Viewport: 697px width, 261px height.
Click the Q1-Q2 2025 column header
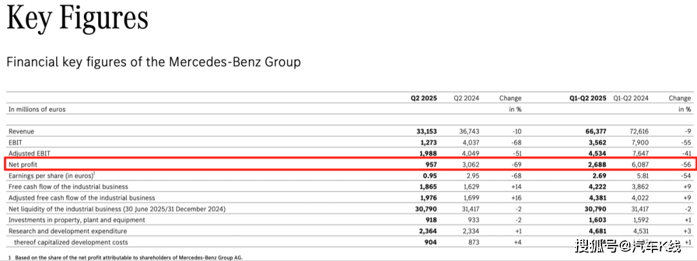[x=587, y=98]
